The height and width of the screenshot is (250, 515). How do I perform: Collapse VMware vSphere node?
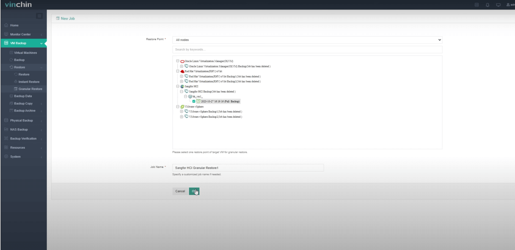pos(178,107)
